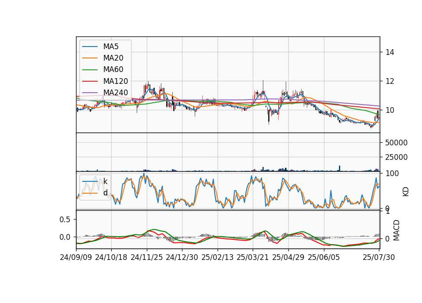Click the red MA120 legend line sample

[x=90, y=81]
